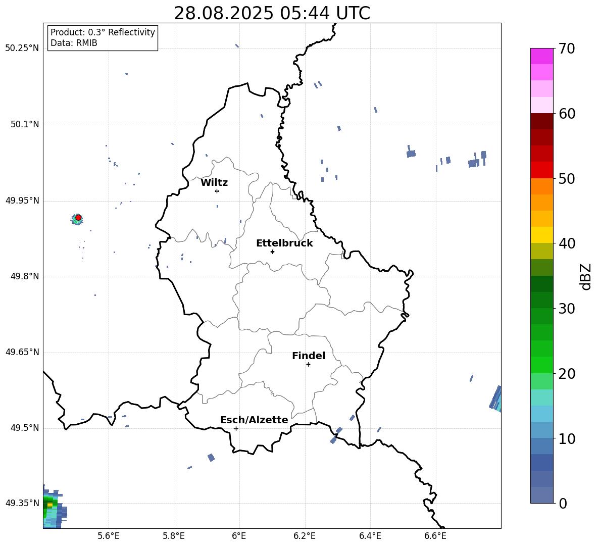The image size is (598, 546).
Task: Select the magenta 70 dBZ colorbar segment
Action: click(x=541, y=56)
